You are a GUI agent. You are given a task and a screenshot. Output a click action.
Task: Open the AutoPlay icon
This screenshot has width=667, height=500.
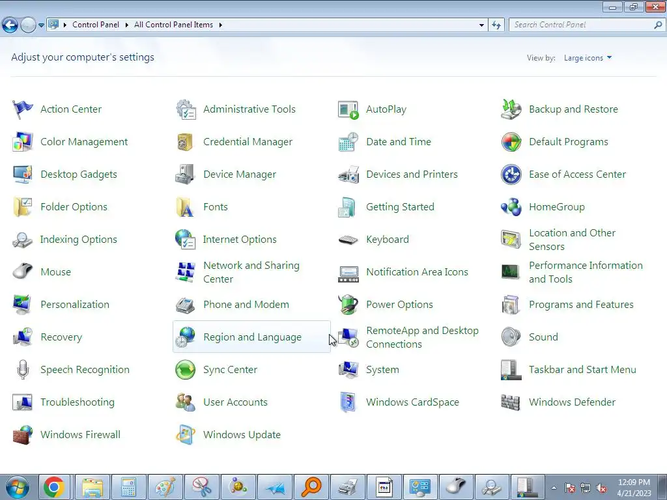348,109
